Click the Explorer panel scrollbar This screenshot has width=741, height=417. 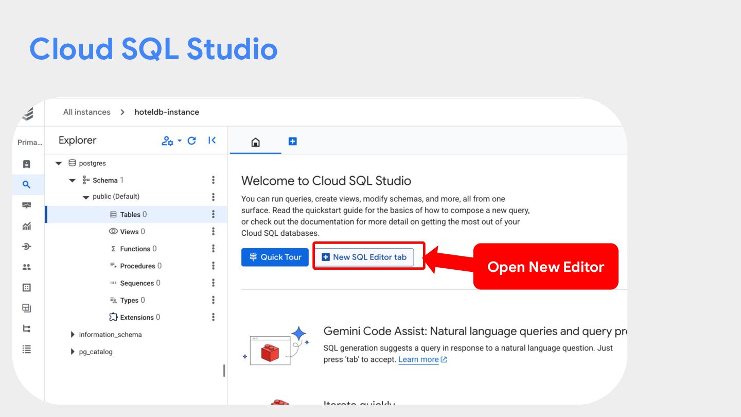pos(224,371)
